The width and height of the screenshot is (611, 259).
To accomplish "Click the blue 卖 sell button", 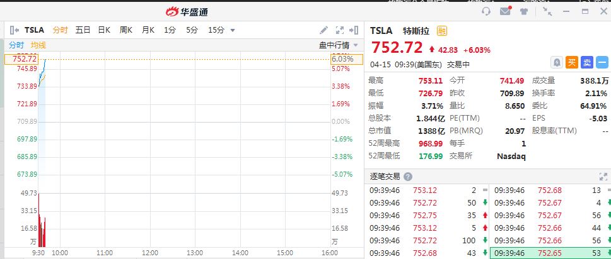I will 587,62.
